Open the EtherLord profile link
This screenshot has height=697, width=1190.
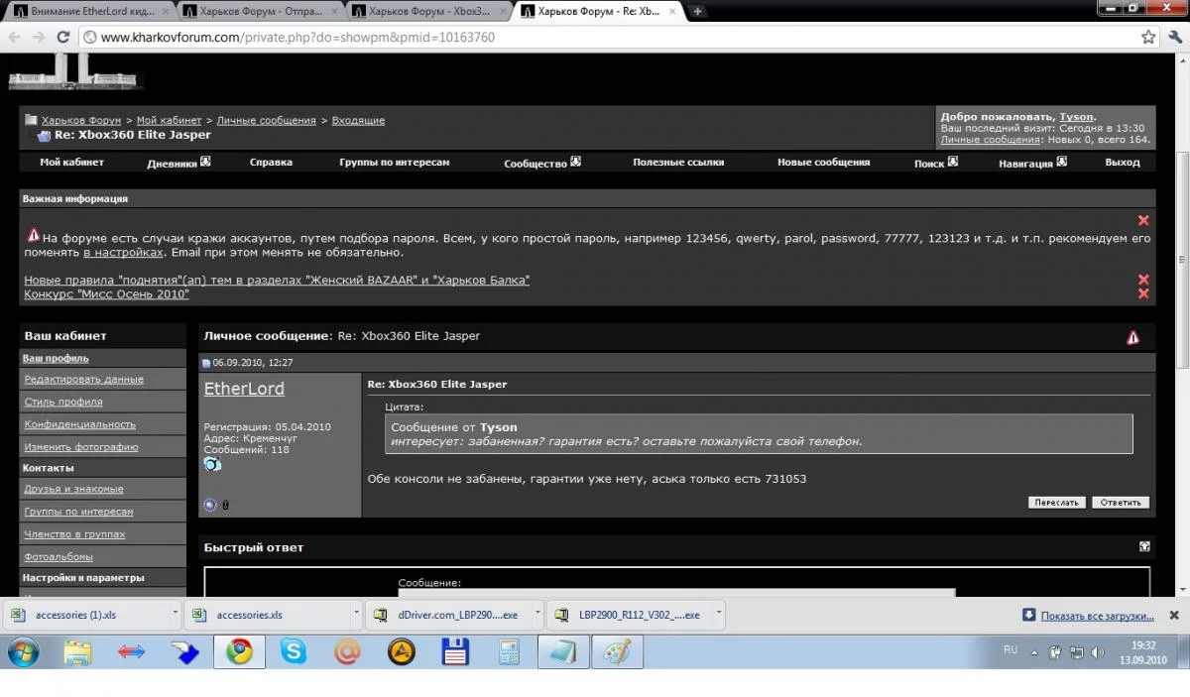(x=244, y=389)
